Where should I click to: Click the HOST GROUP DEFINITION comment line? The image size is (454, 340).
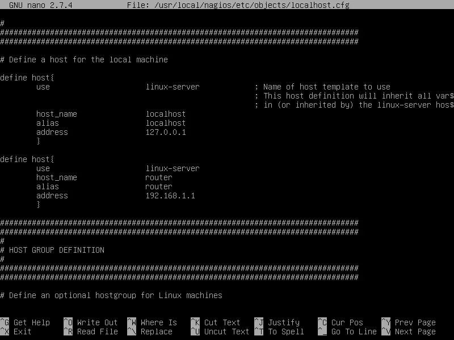coord(52,250)
